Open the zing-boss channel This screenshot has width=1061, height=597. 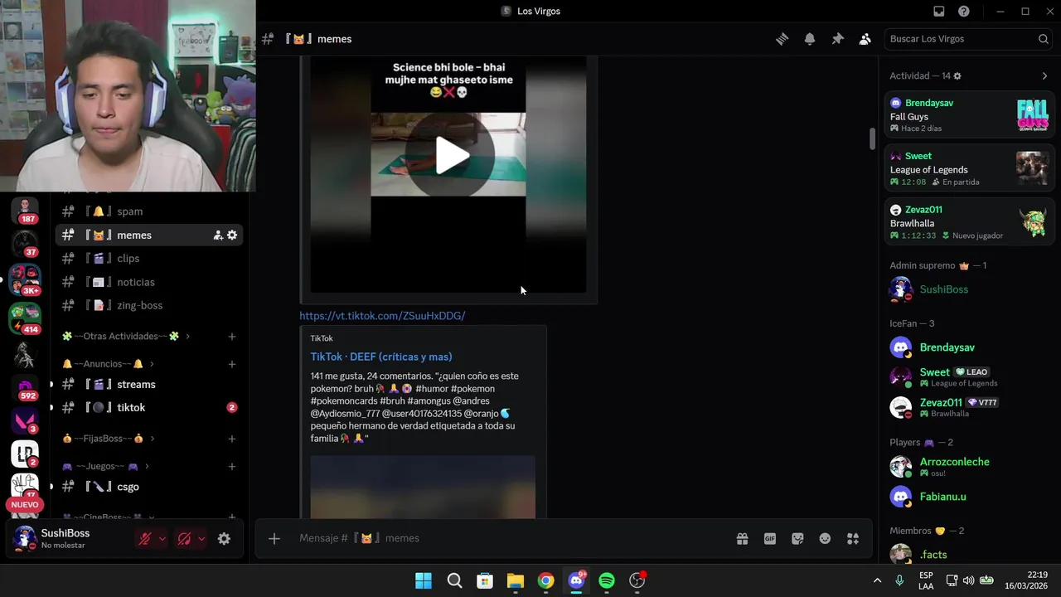[x=149, y=305]
